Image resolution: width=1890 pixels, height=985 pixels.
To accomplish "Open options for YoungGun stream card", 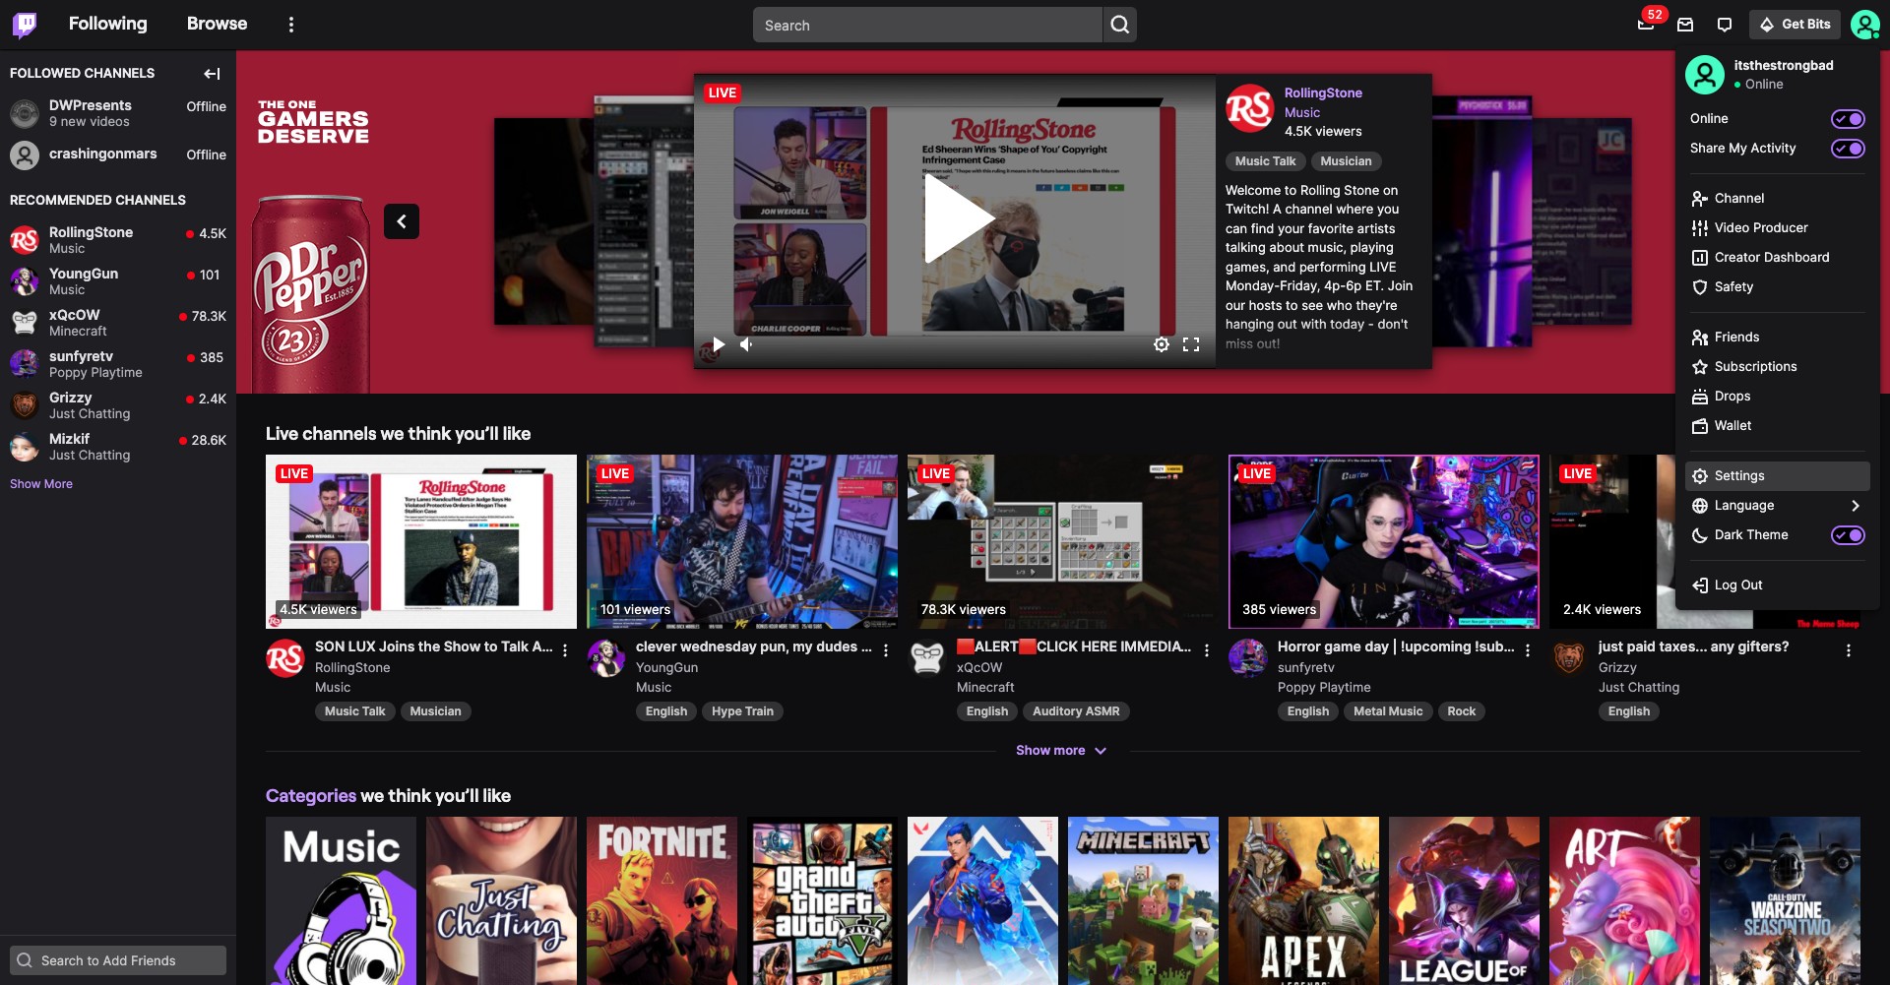I will [x=886, y=650].
